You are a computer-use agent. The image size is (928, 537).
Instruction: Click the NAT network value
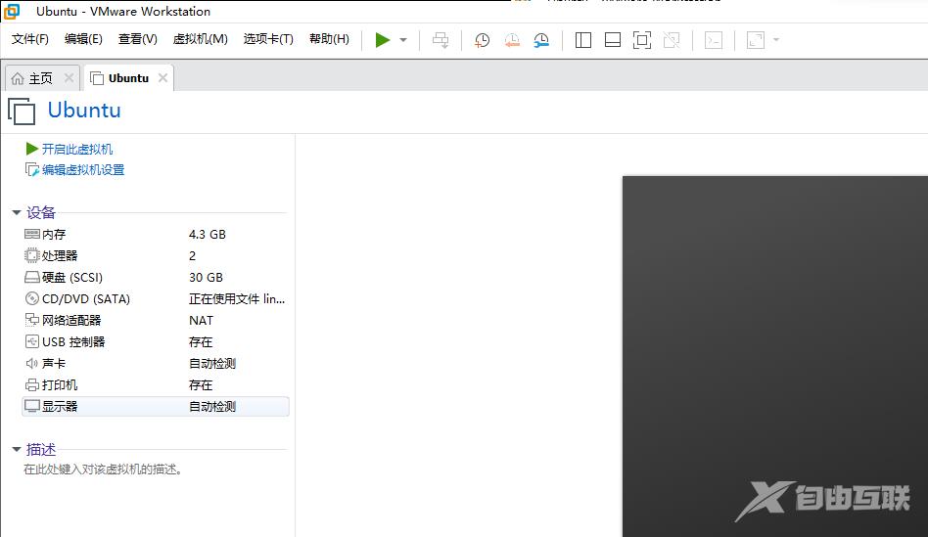coord(202,321)
